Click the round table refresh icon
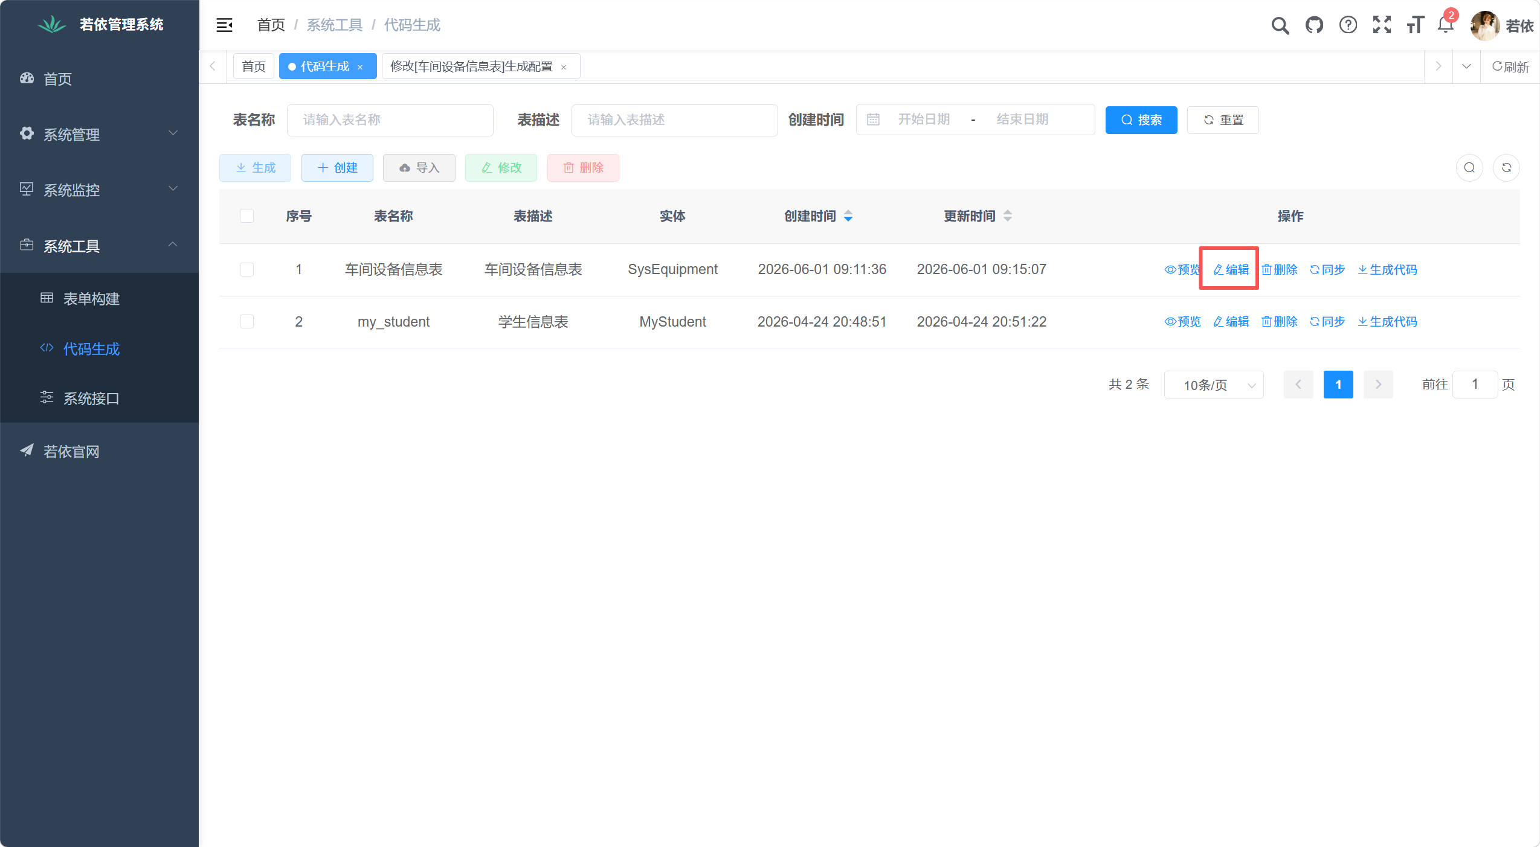This screenshot has width=1540, height=847. [1506, 168]
